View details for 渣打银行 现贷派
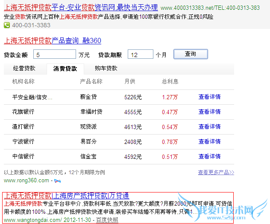 point(209,127)
